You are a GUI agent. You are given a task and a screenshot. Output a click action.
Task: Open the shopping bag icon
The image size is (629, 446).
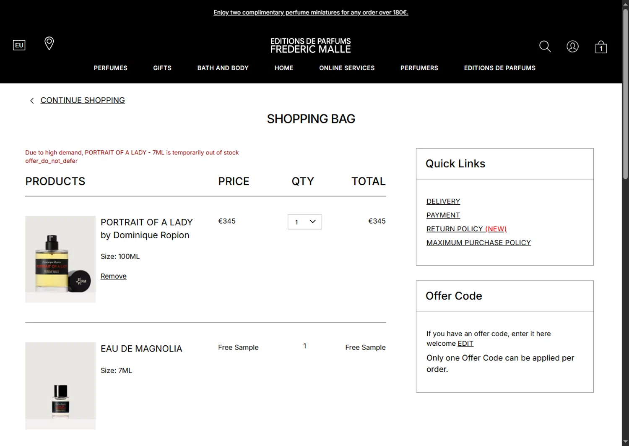[601, 47]
